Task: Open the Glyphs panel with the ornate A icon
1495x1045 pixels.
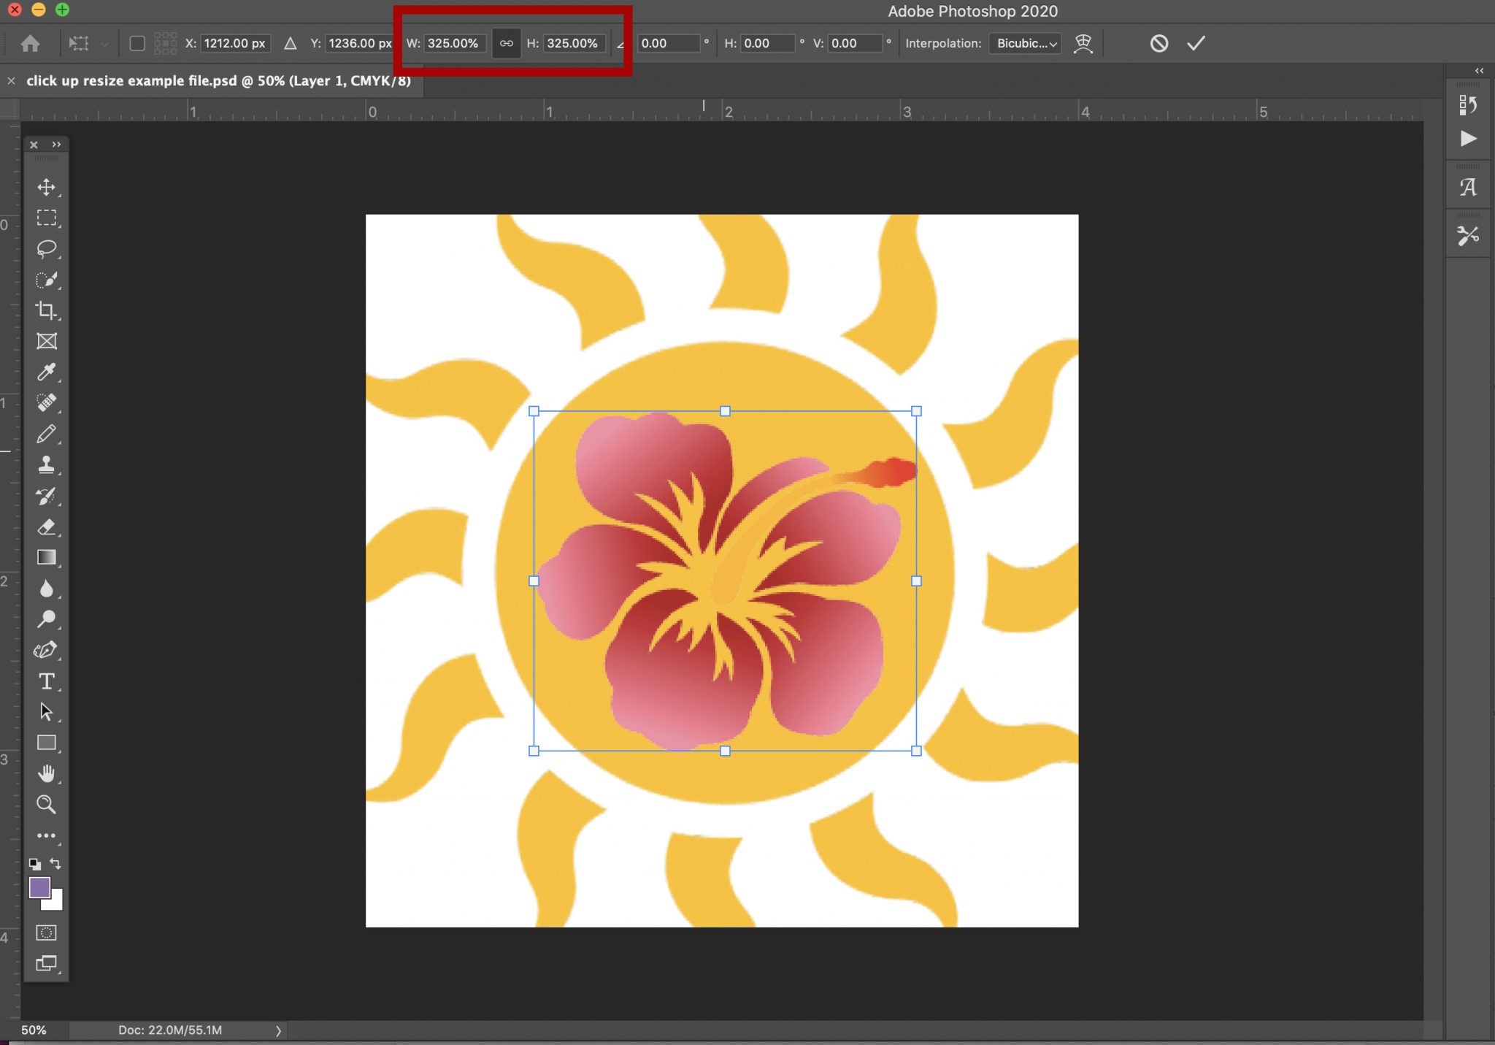Action: (x=1469, y=187)
